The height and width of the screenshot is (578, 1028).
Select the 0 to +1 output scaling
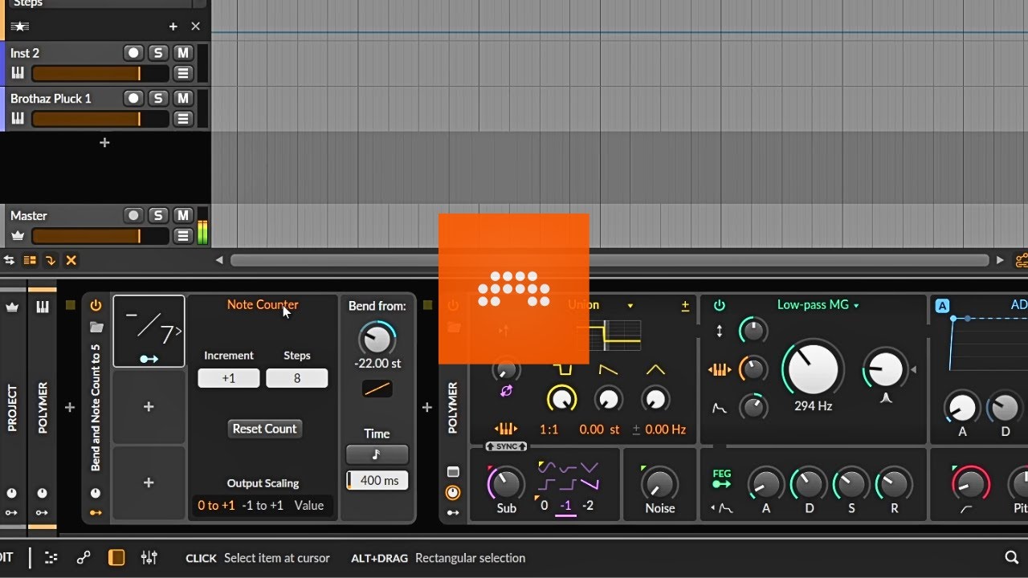(217, 505)
